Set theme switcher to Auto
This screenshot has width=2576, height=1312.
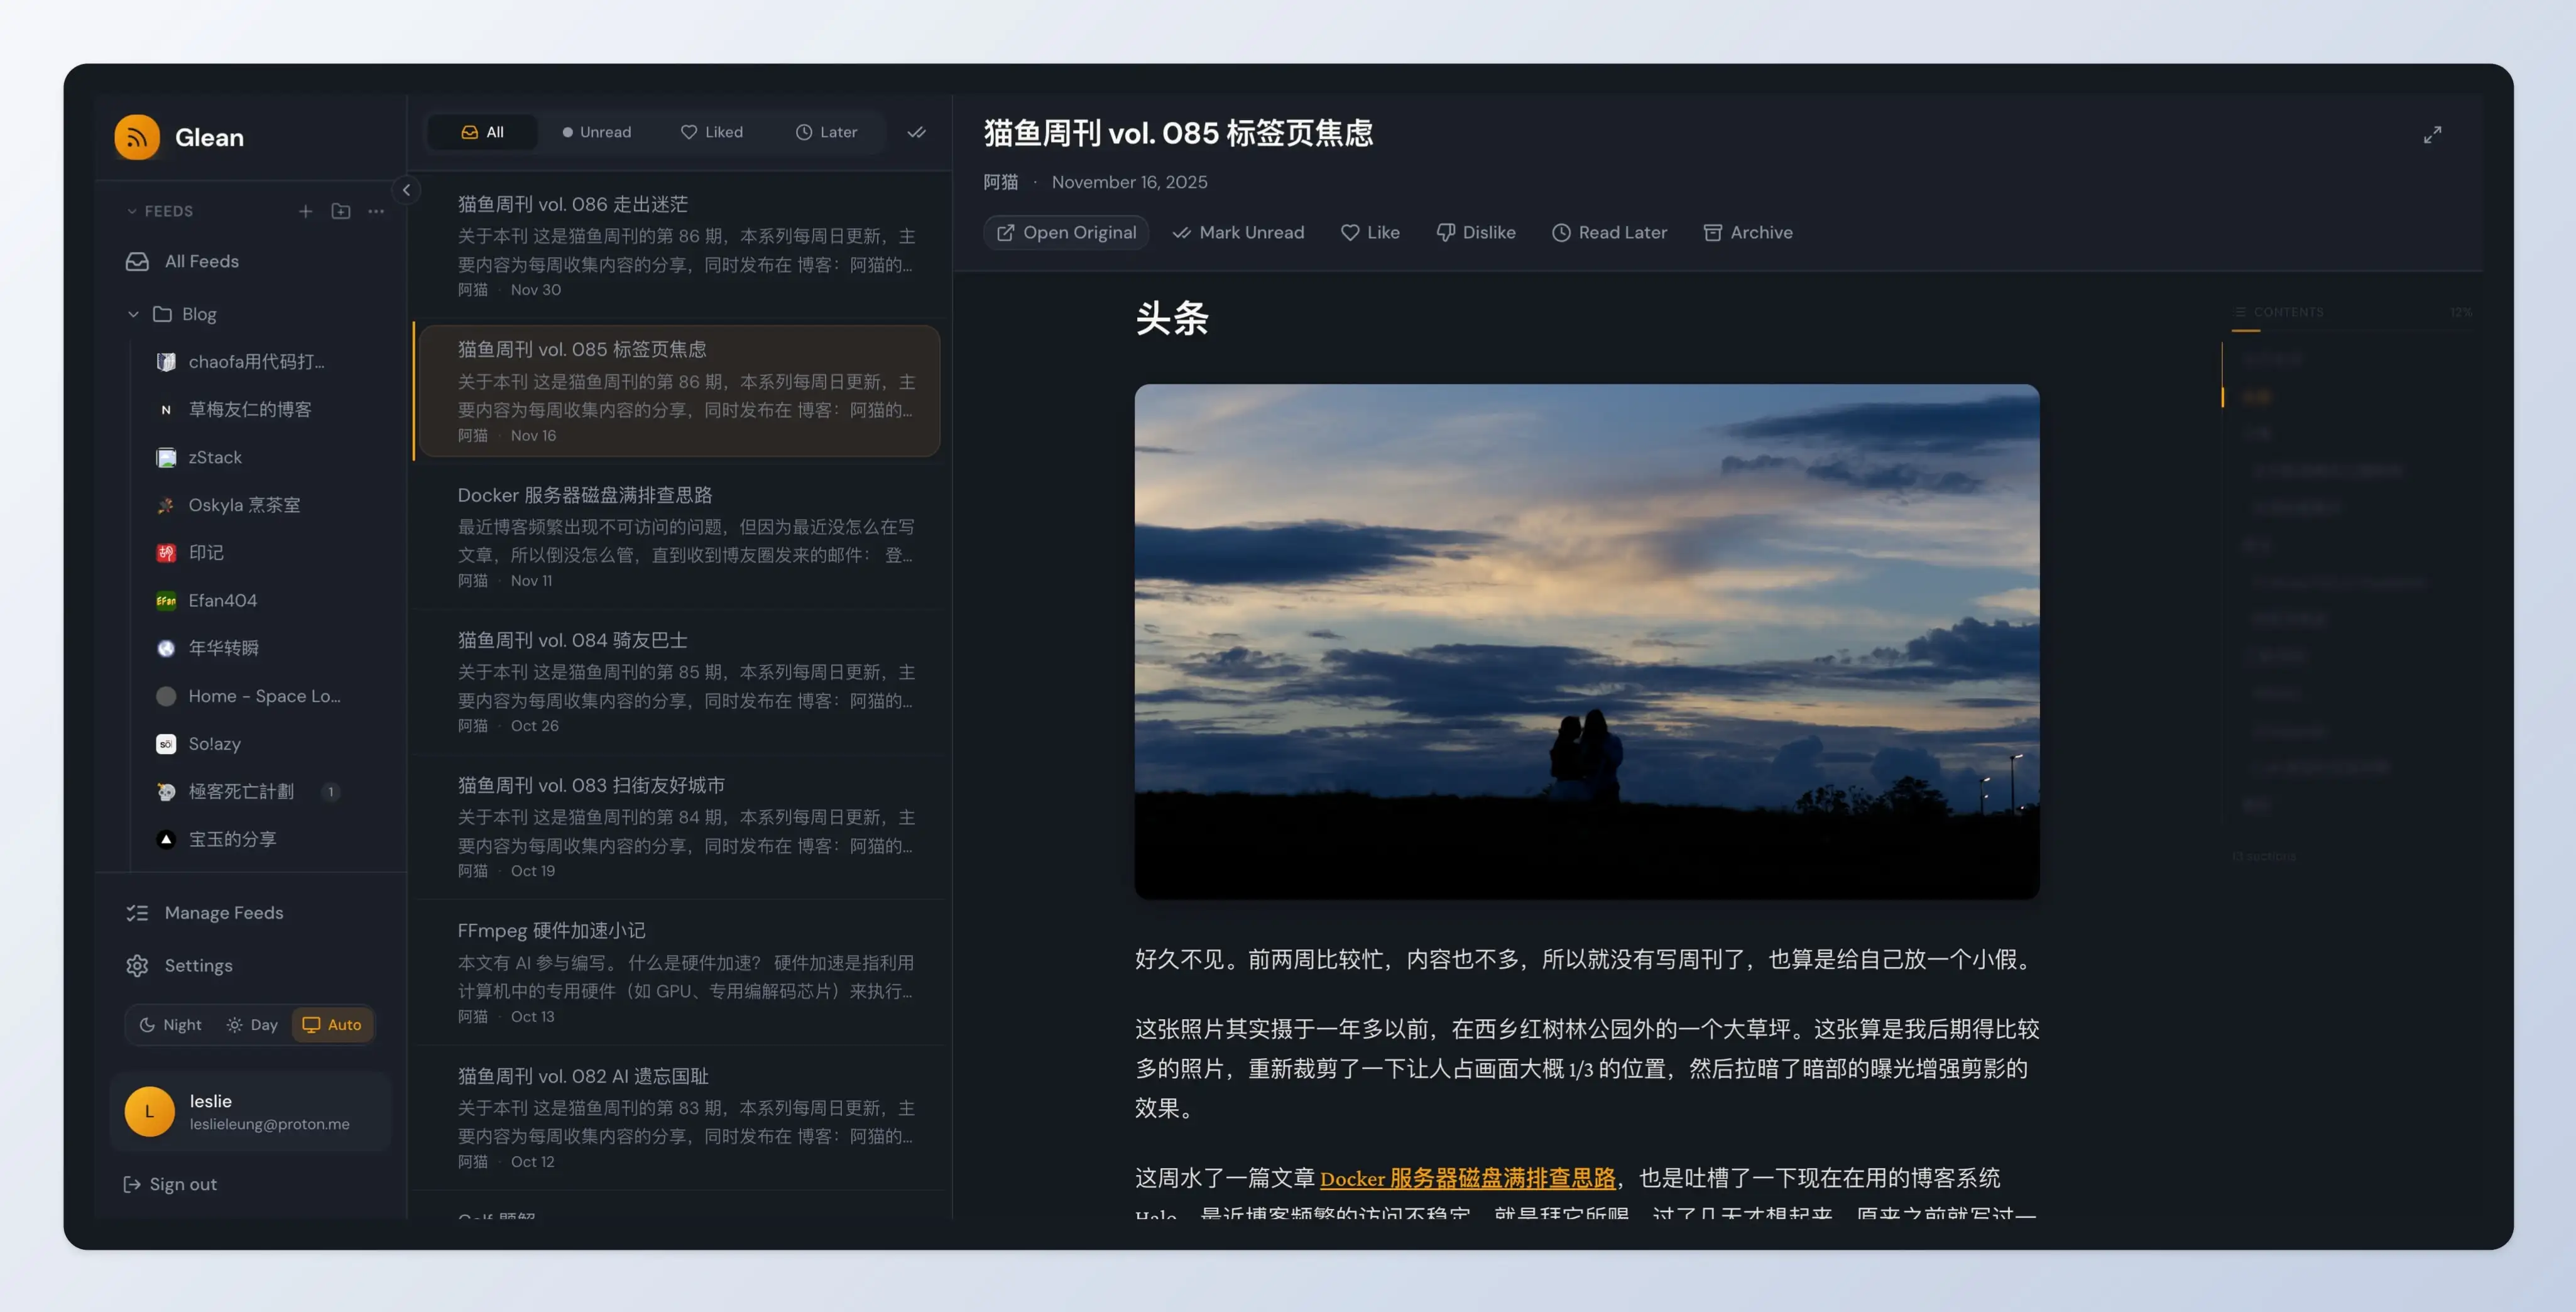pyautogui.click(x=331, y=1024)
